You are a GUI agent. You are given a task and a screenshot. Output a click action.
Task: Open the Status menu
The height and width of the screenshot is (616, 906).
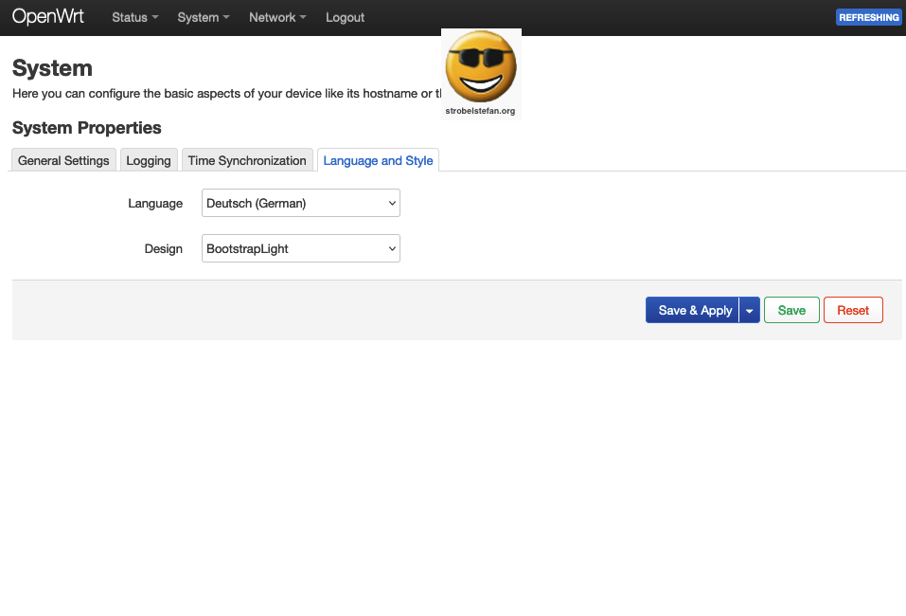click(134, 17)
